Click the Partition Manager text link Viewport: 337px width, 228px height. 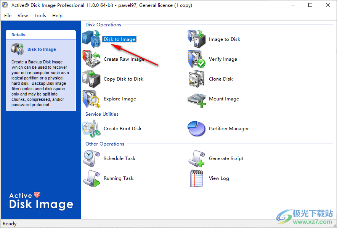coord(229,129)
